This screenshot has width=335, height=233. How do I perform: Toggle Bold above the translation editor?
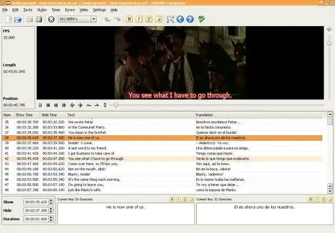pyautogui.click(x=310, y=200)
